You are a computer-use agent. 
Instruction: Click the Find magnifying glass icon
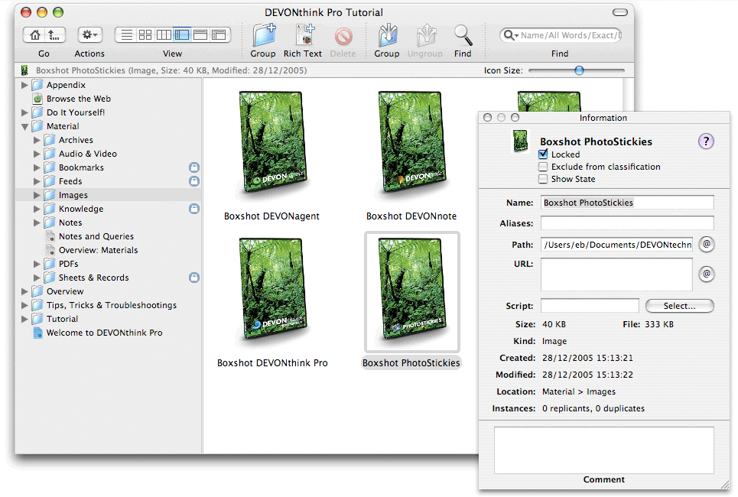463,35
